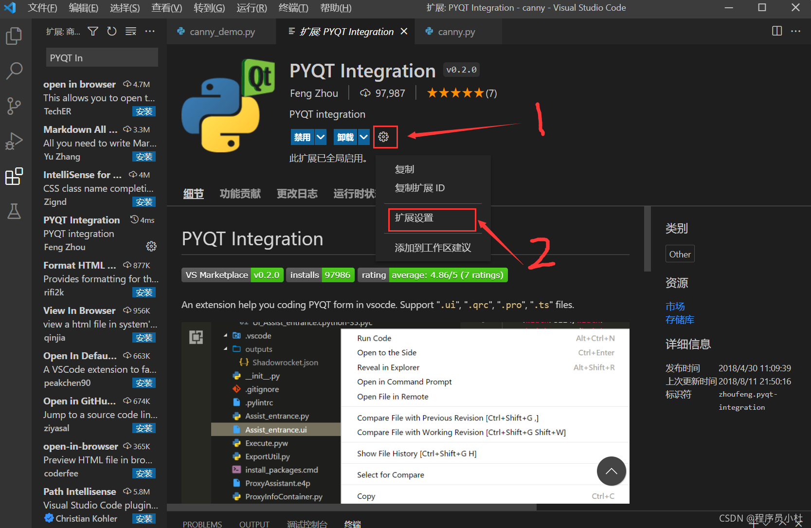Click the PYQT Integration logo image
The width and height of the screenshot is (811, 528).
[228, 106]
